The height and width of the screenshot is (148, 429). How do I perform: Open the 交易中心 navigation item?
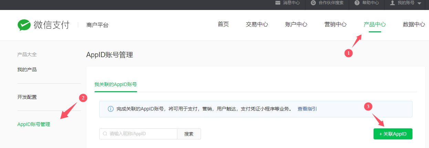tap(257, 24)
